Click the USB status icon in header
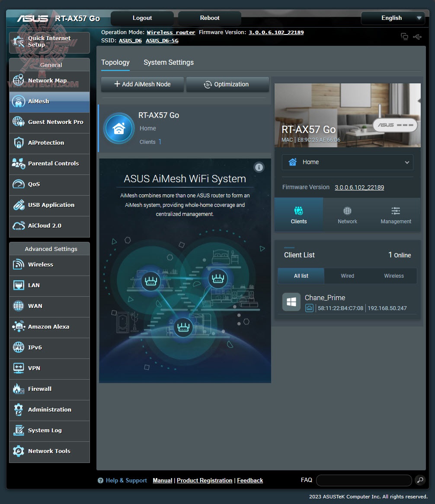This screenshot has height=504, width=435. tap(417, 37)
